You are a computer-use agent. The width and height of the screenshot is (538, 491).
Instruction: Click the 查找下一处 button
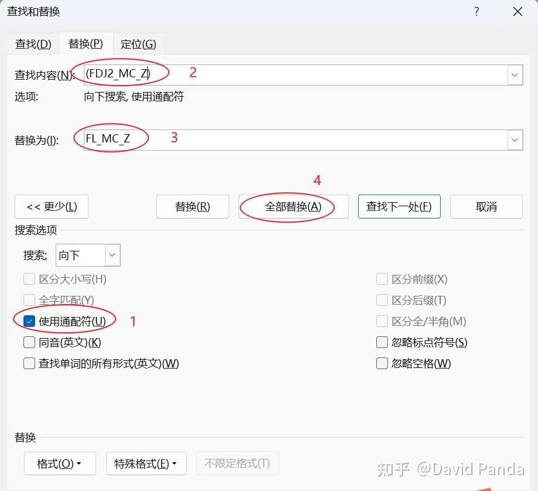(x=399, y=206)
